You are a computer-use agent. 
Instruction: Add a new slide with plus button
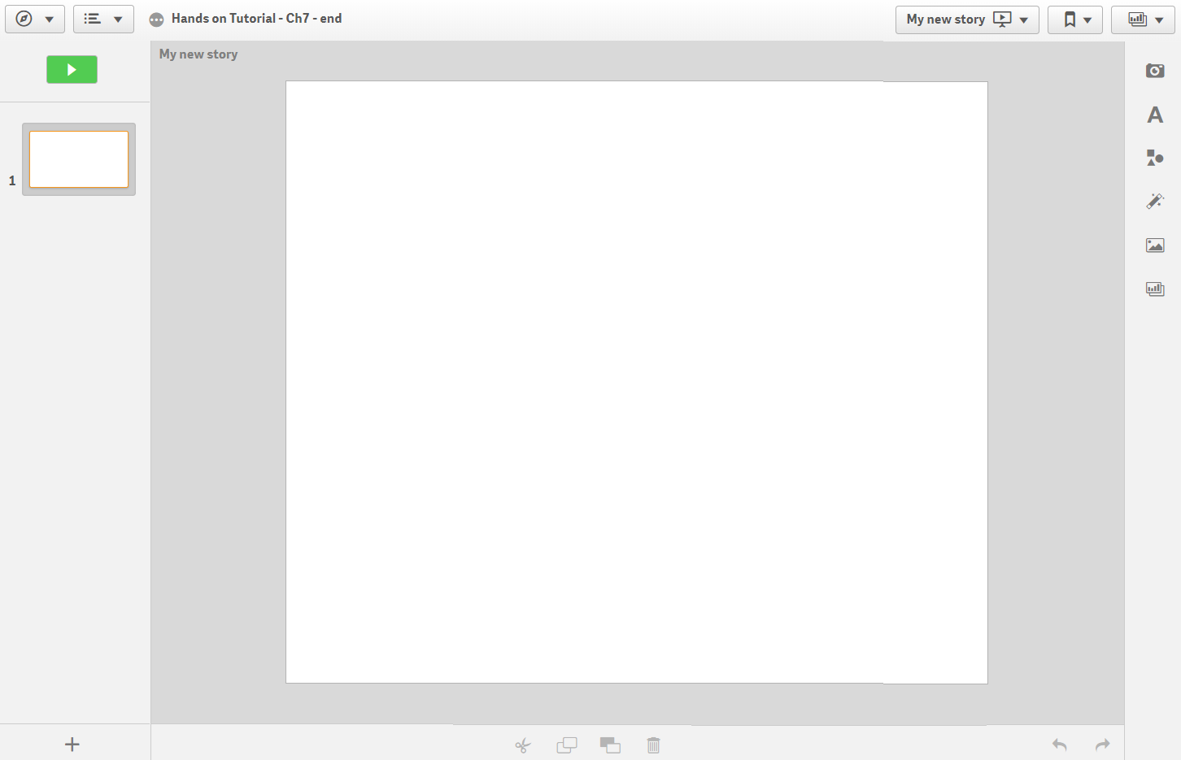pyautogui.click(x=72, y=744)
